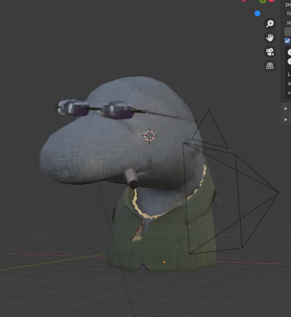Click the blue Z axis gizmo dot
This screenshot has width=291, height=317.
(x=257, y=13)
